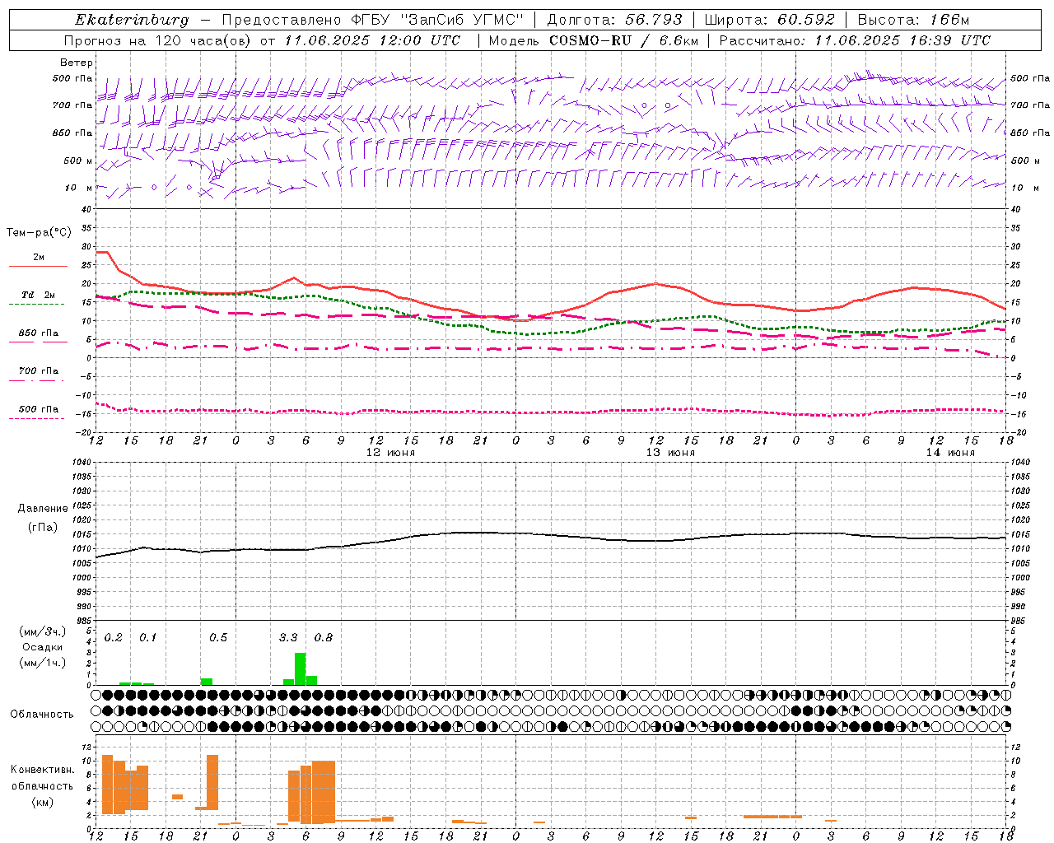This screenshot has width=1054, height=843.
Task: Click the forecast start time '11.06.2025 12:00 UTC'
Action: tap(372, 40)
